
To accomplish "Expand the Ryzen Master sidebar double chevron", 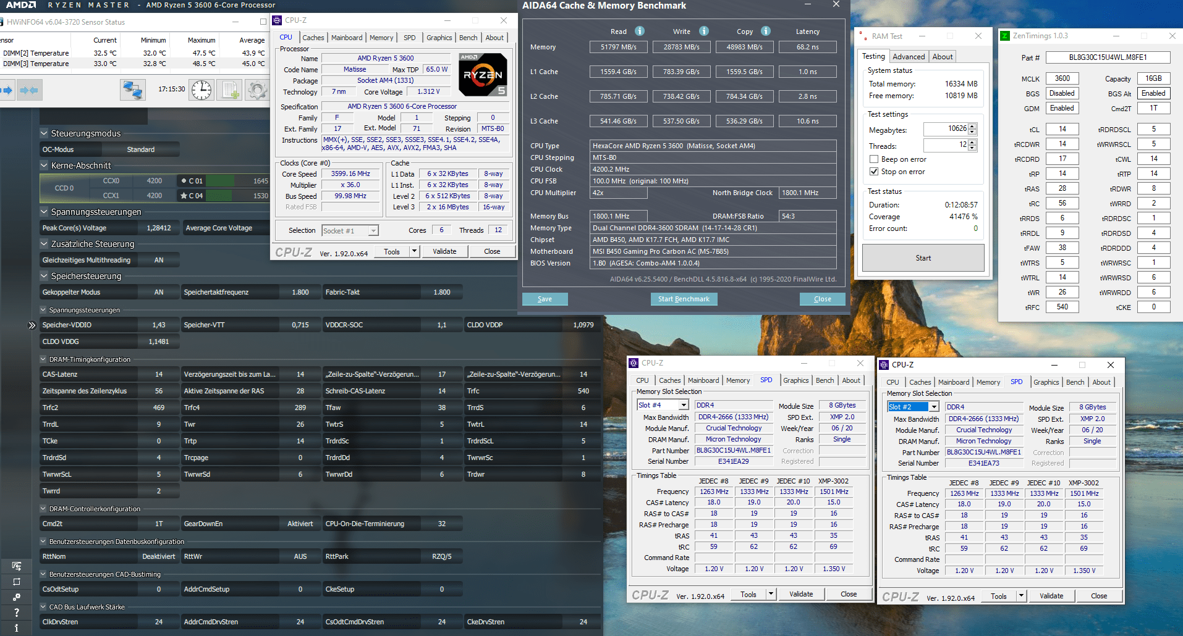I will [32, 325].
